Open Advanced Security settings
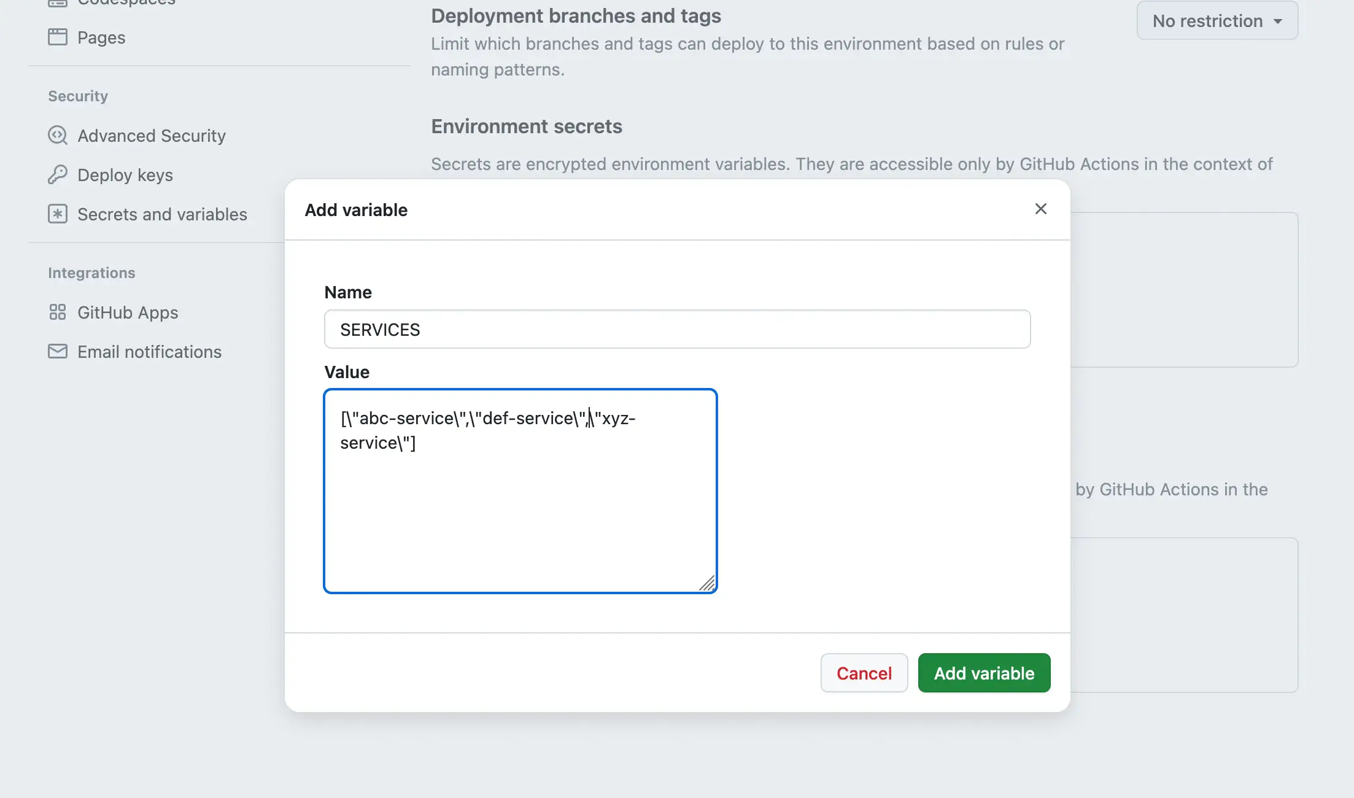1354x798 pixels. click(x=151, y=135)
